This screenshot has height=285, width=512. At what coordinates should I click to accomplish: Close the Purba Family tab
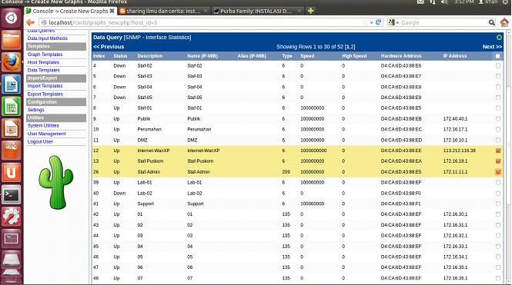pos(299,11)
